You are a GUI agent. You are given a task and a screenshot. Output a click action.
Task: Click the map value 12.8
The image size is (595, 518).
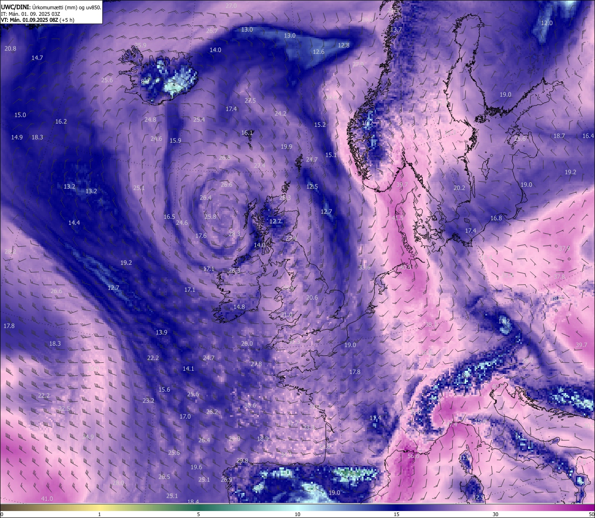pos(344,45)
